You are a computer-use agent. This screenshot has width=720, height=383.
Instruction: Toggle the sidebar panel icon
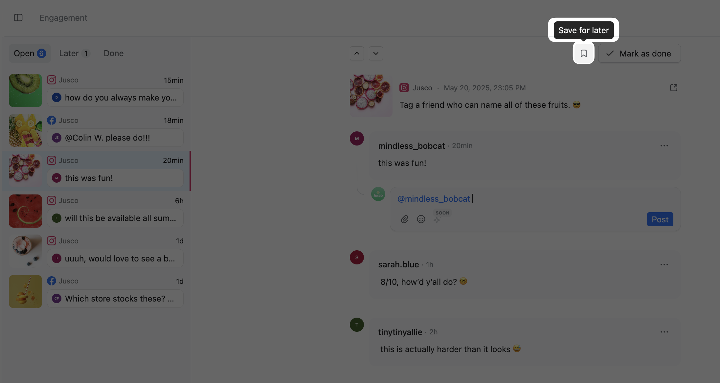click(18, 17)
